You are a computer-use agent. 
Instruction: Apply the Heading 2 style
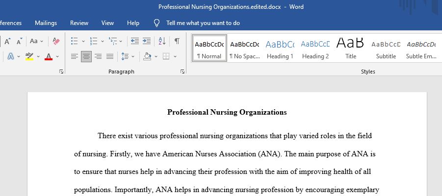[315, 48]
